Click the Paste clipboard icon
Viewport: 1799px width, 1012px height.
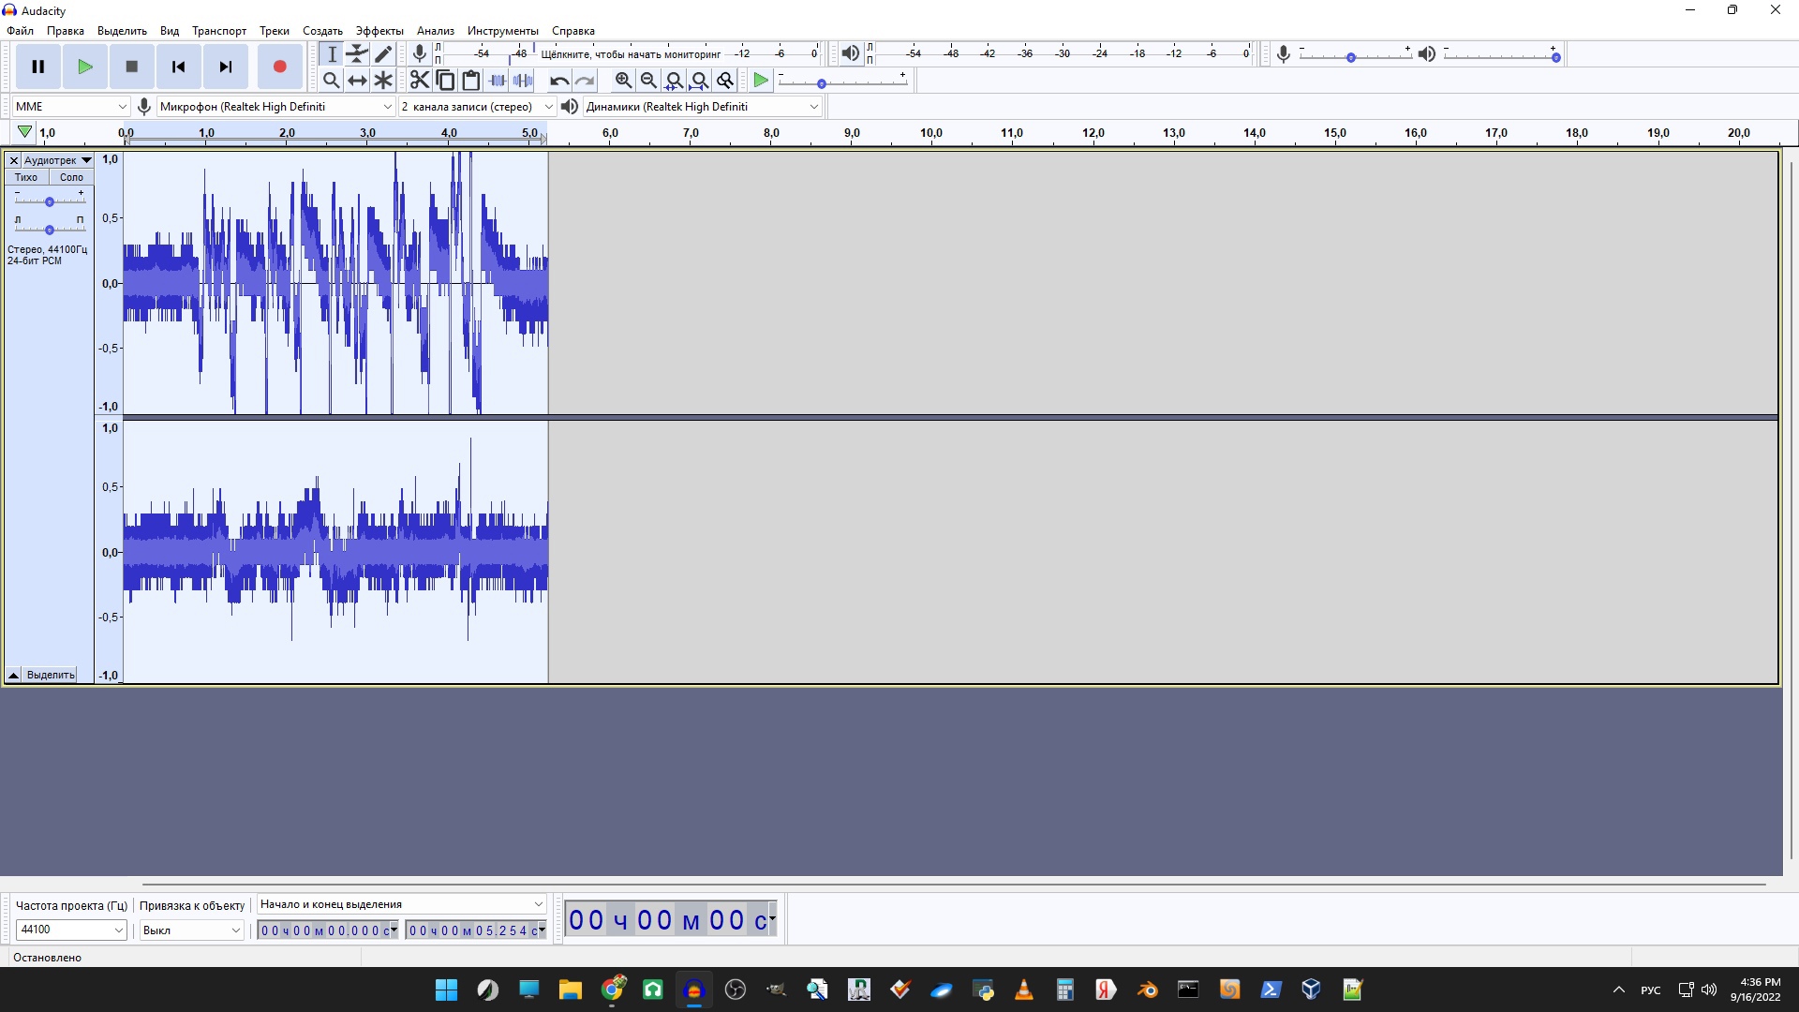(x=471, y=80)
